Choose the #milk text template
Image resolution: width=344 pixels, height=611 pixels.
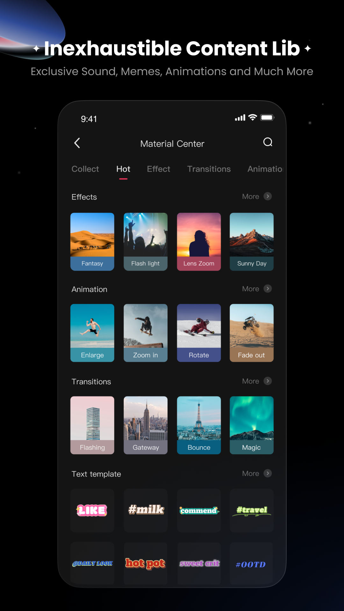click(x=146, y=510)
